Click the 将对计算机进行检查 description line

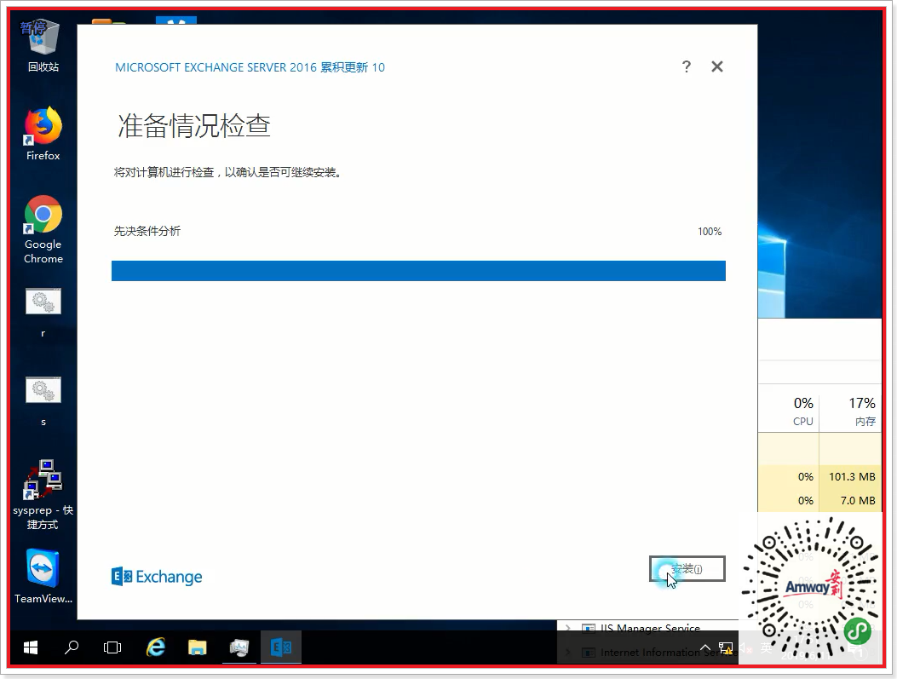tap(227, 172)
